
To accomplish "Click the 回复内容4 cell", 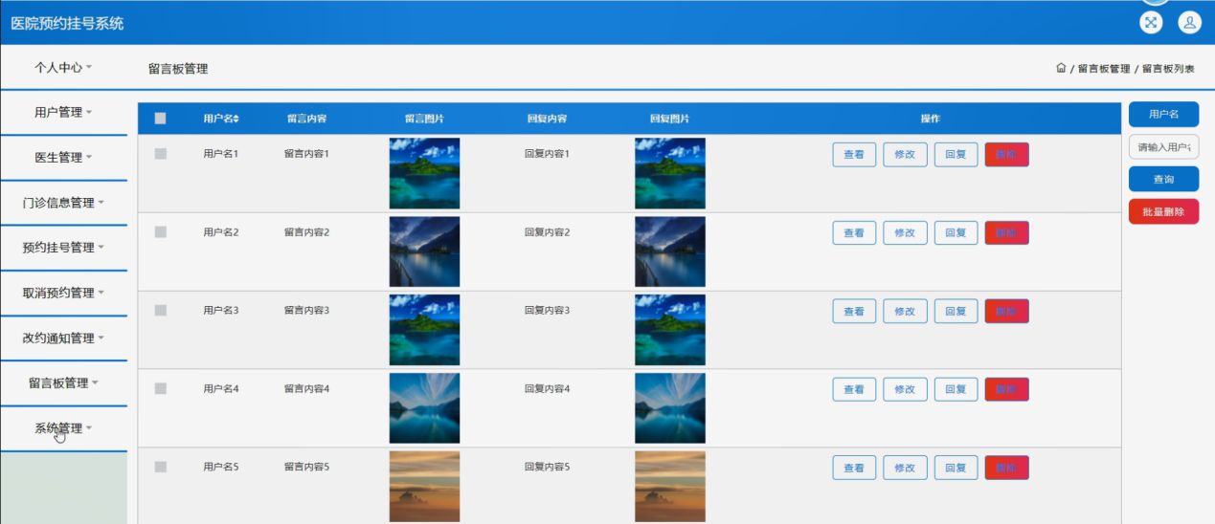I will pyautogui.click(x=547, y=389).
